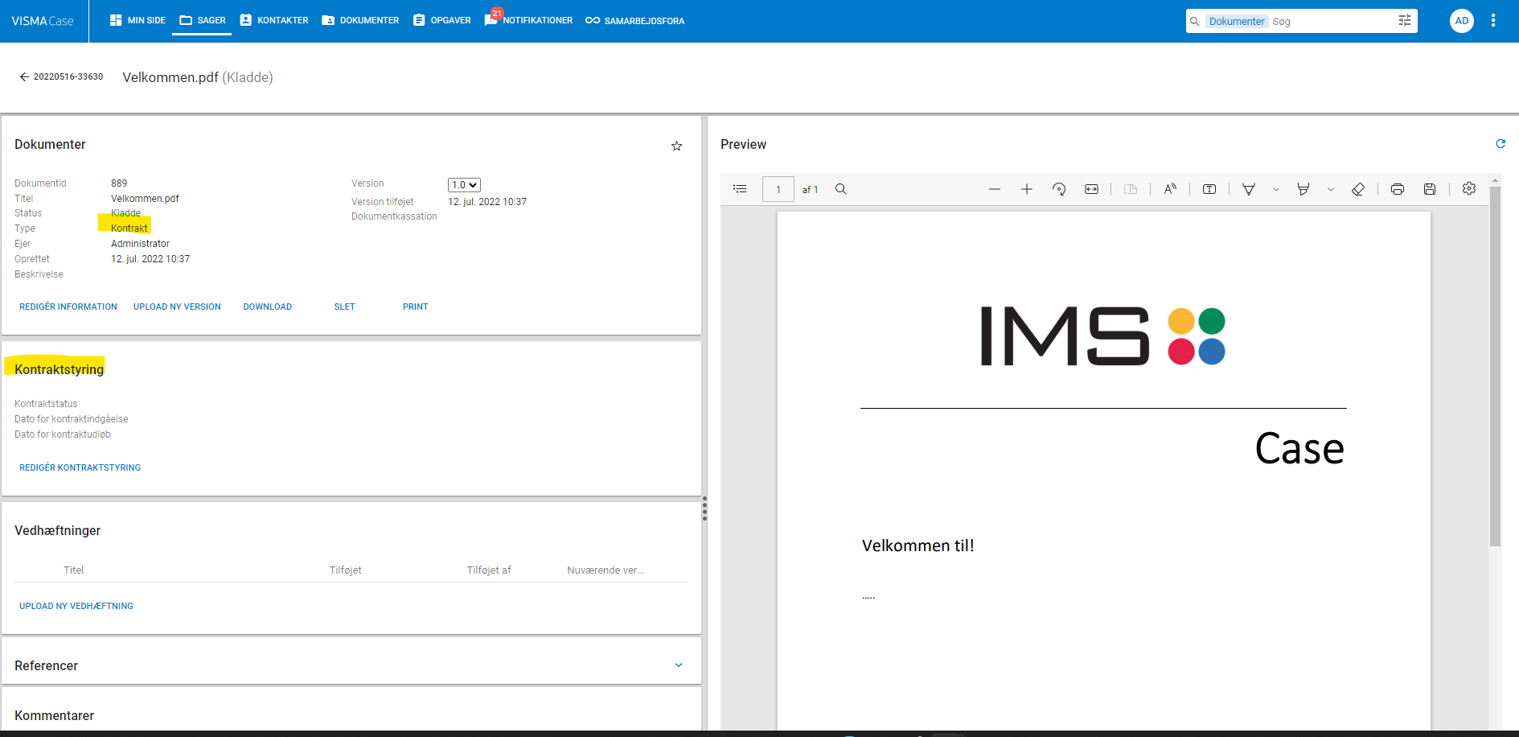The height and width of the screenshot is (737, 1519).
Task: Open the three-dot more menu in header
Action: click(x=1493, y=21)
